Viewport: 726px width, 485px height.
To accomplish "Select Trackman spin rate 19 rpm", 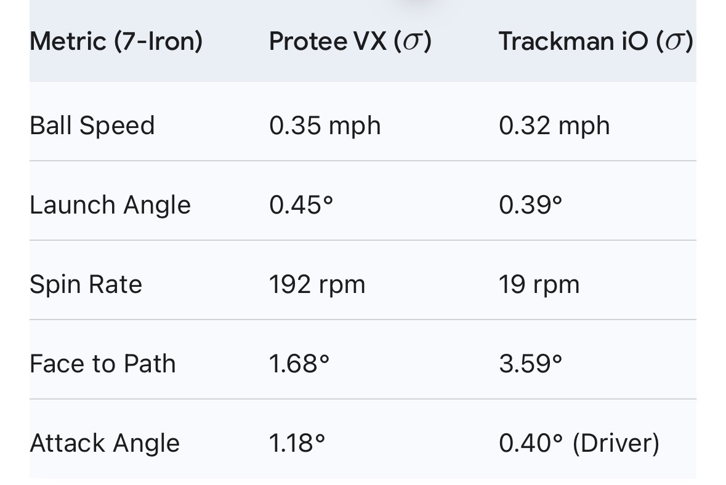I will tap(539, 285).
